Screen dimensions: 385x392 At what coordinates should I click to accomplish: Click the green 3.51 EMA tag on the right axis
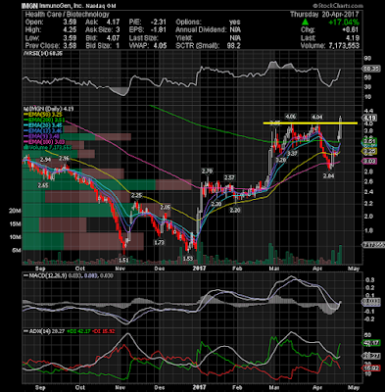[369, 142]
